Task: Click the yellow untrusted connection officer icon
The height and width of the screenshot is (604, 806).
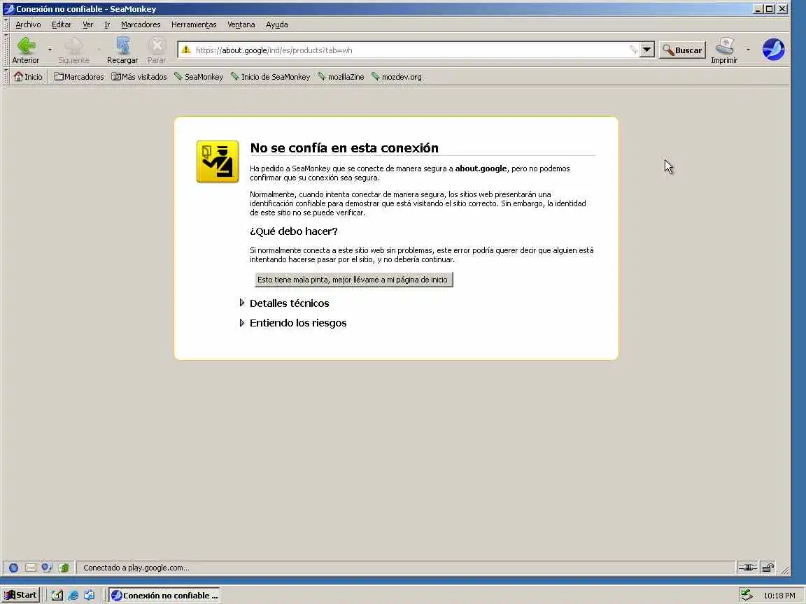Action: click(x=218, y=161)
